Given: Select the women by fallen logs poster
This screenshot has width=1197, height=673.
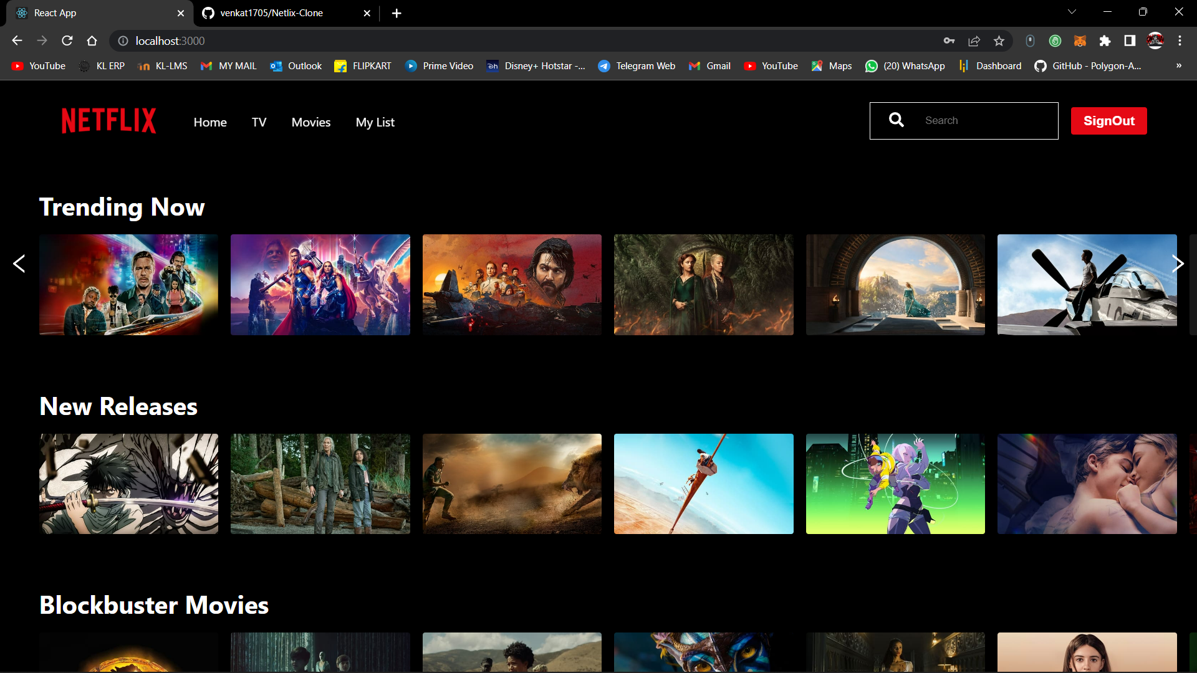Looking at the screenshot, I should click(x=320, y=484).
